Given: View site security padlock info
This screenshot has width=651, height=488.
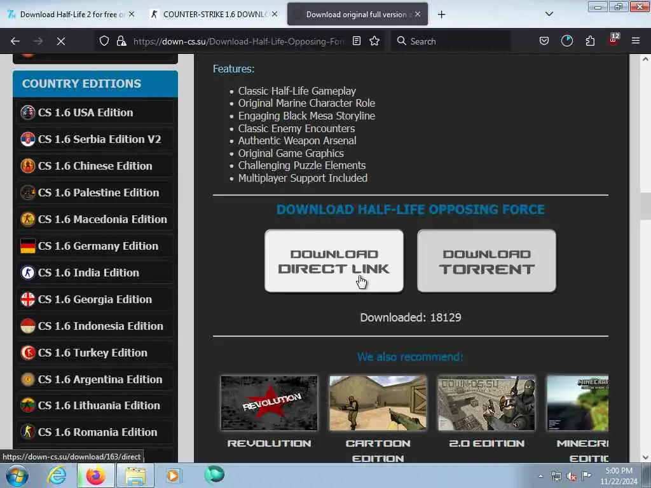Looking at the screenshot, I should click(121, 41).
